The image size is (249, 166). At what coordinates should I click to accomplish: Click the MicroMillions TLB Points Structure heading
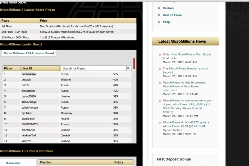coord(26,151)
